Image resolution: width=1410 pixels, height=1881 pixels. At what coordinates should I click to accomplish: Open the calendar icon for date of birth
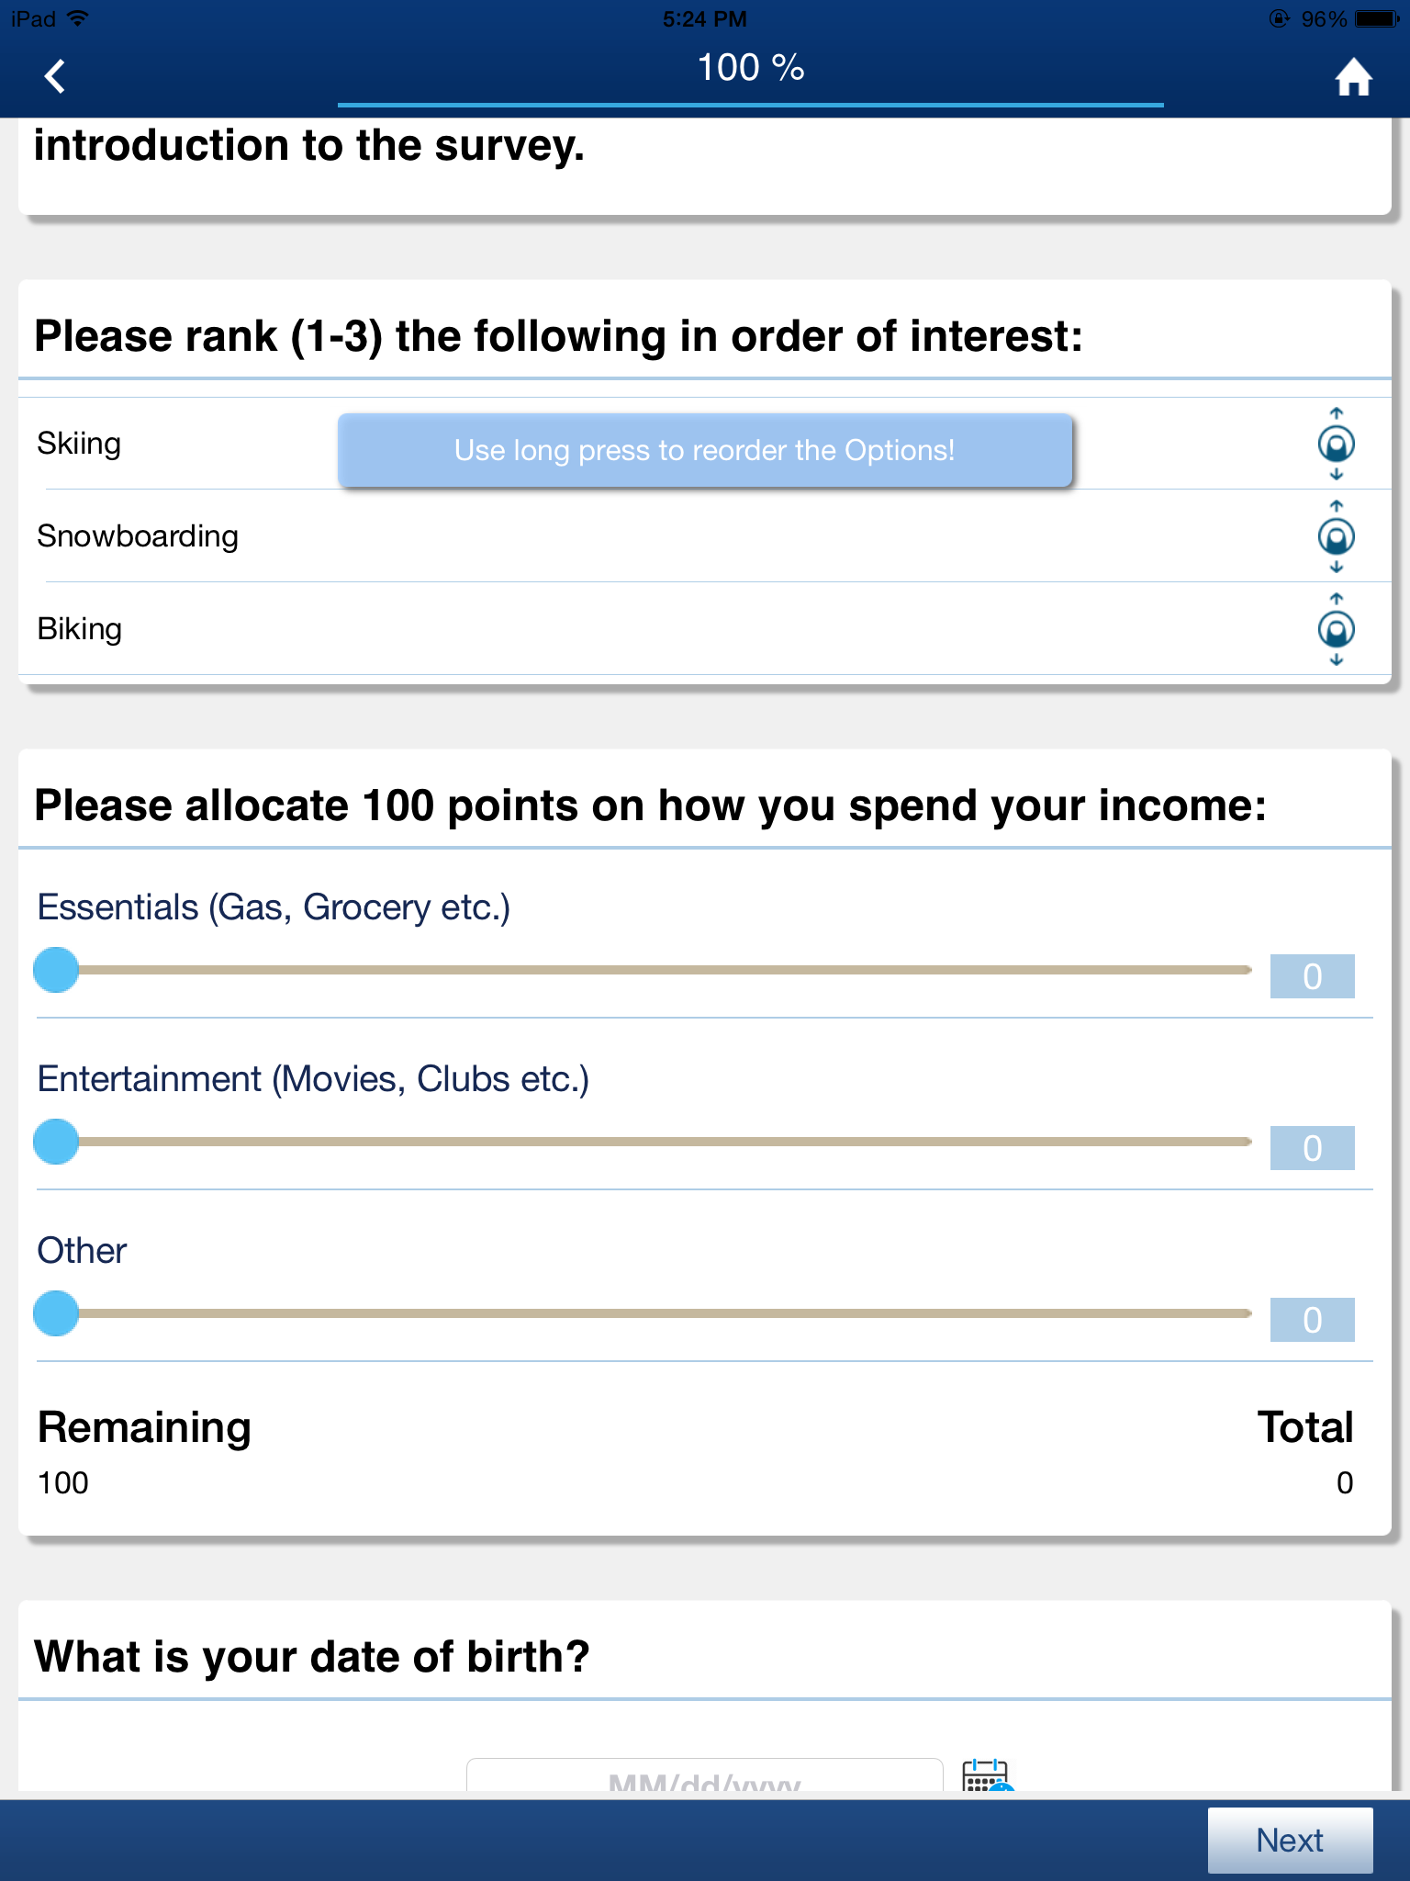985,1772
